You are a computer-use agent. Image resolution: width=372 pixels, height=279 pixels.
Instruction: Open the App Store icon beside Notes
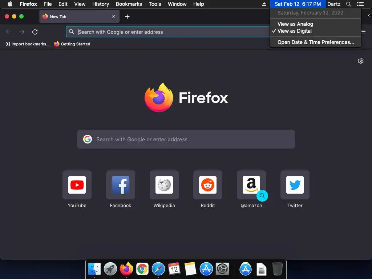point(206,269)
